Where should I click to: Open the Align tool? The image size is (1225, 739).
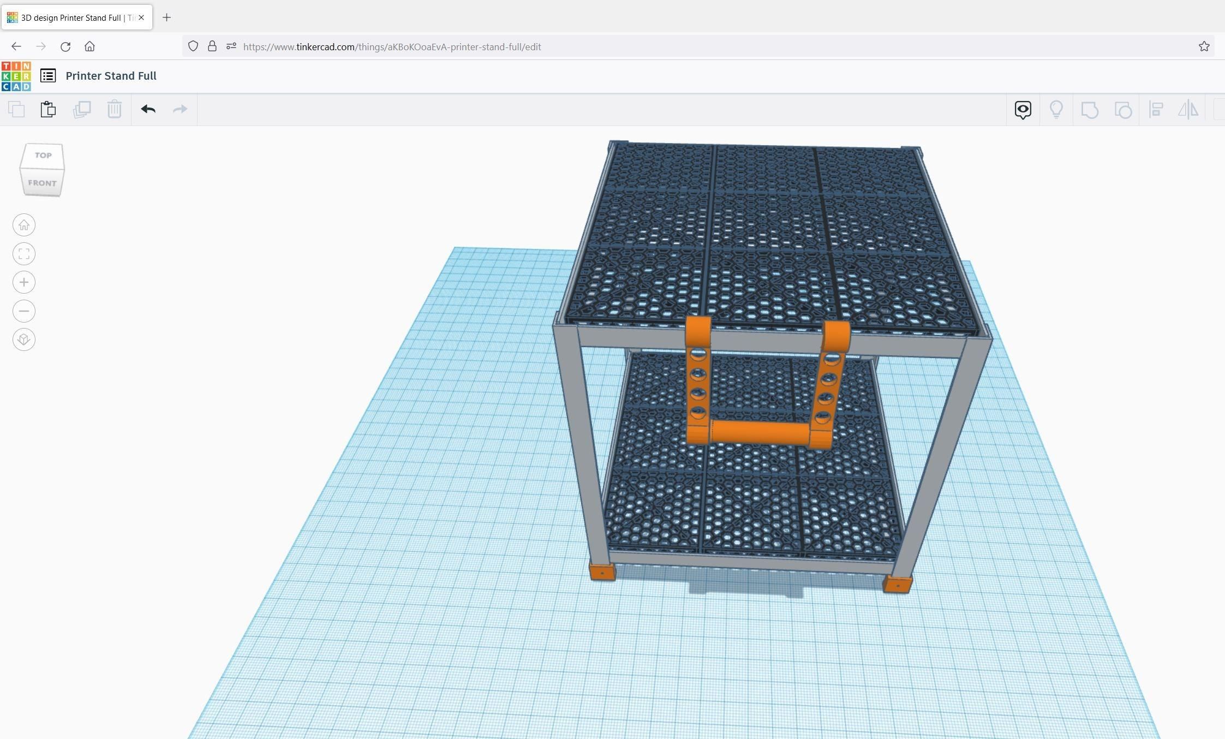pos(1156,109)
